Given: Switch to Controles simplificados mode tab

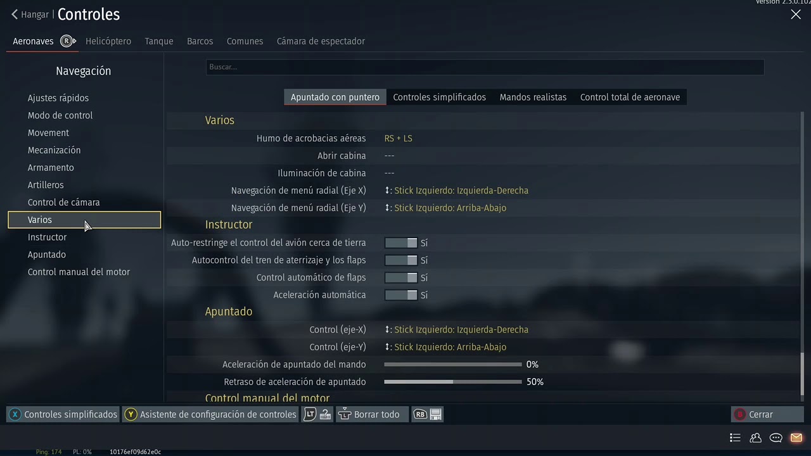Looking at the screenshot, I should click(x=440, y=97).
